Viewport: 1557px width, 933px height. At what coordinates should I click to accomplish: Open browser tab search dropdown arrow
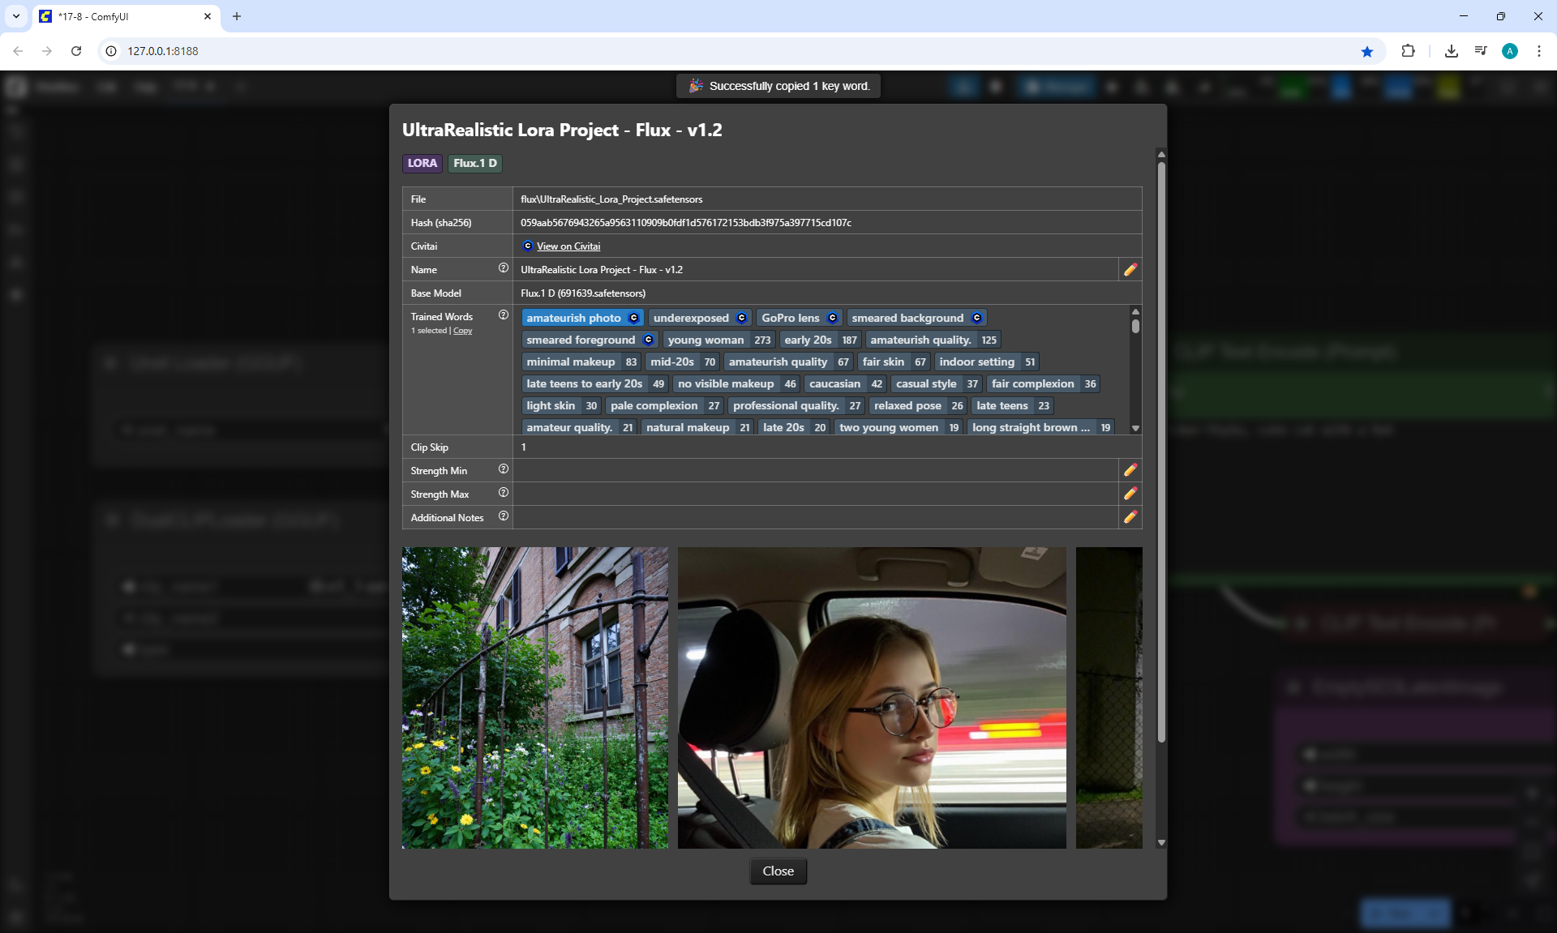pos(15,16)
